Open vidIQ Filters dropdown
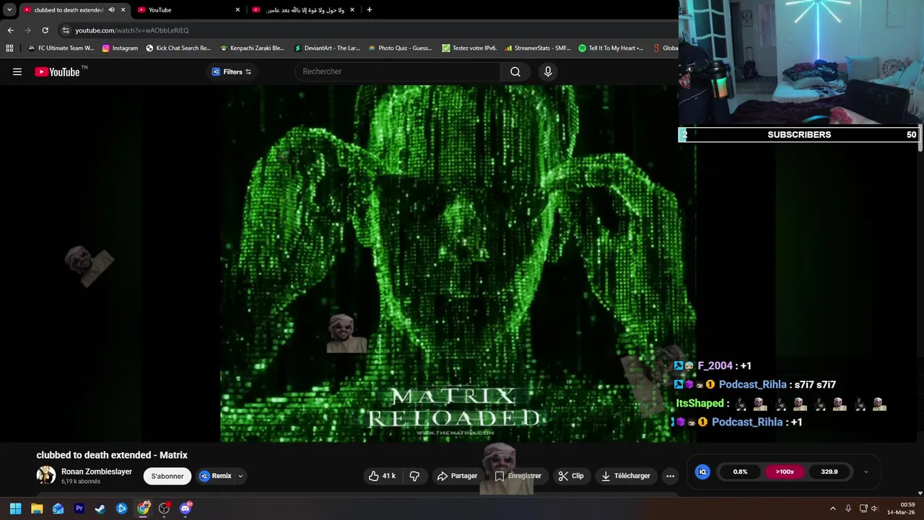This screenshot has width=924, height=520. tap(231, 71)
